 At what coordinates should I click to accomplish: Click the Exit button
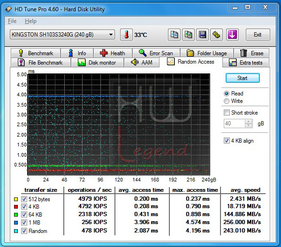click(x=258, y=35)
